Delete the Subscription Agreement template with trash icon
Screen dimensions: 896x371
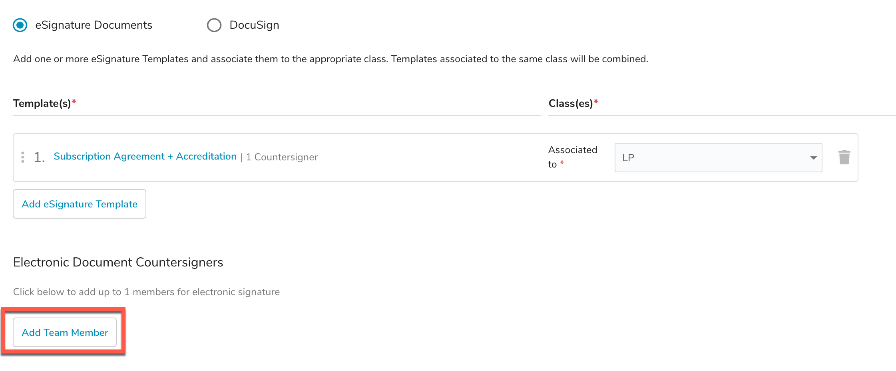[844, 157]
